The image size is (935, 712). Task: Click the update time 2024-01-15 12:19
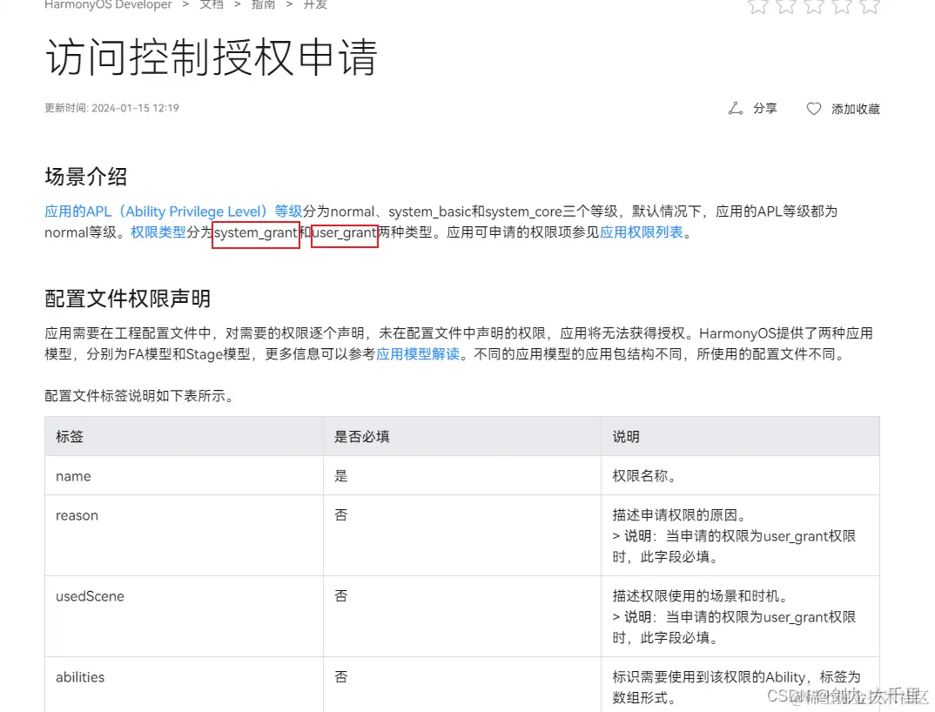point(112,108)
